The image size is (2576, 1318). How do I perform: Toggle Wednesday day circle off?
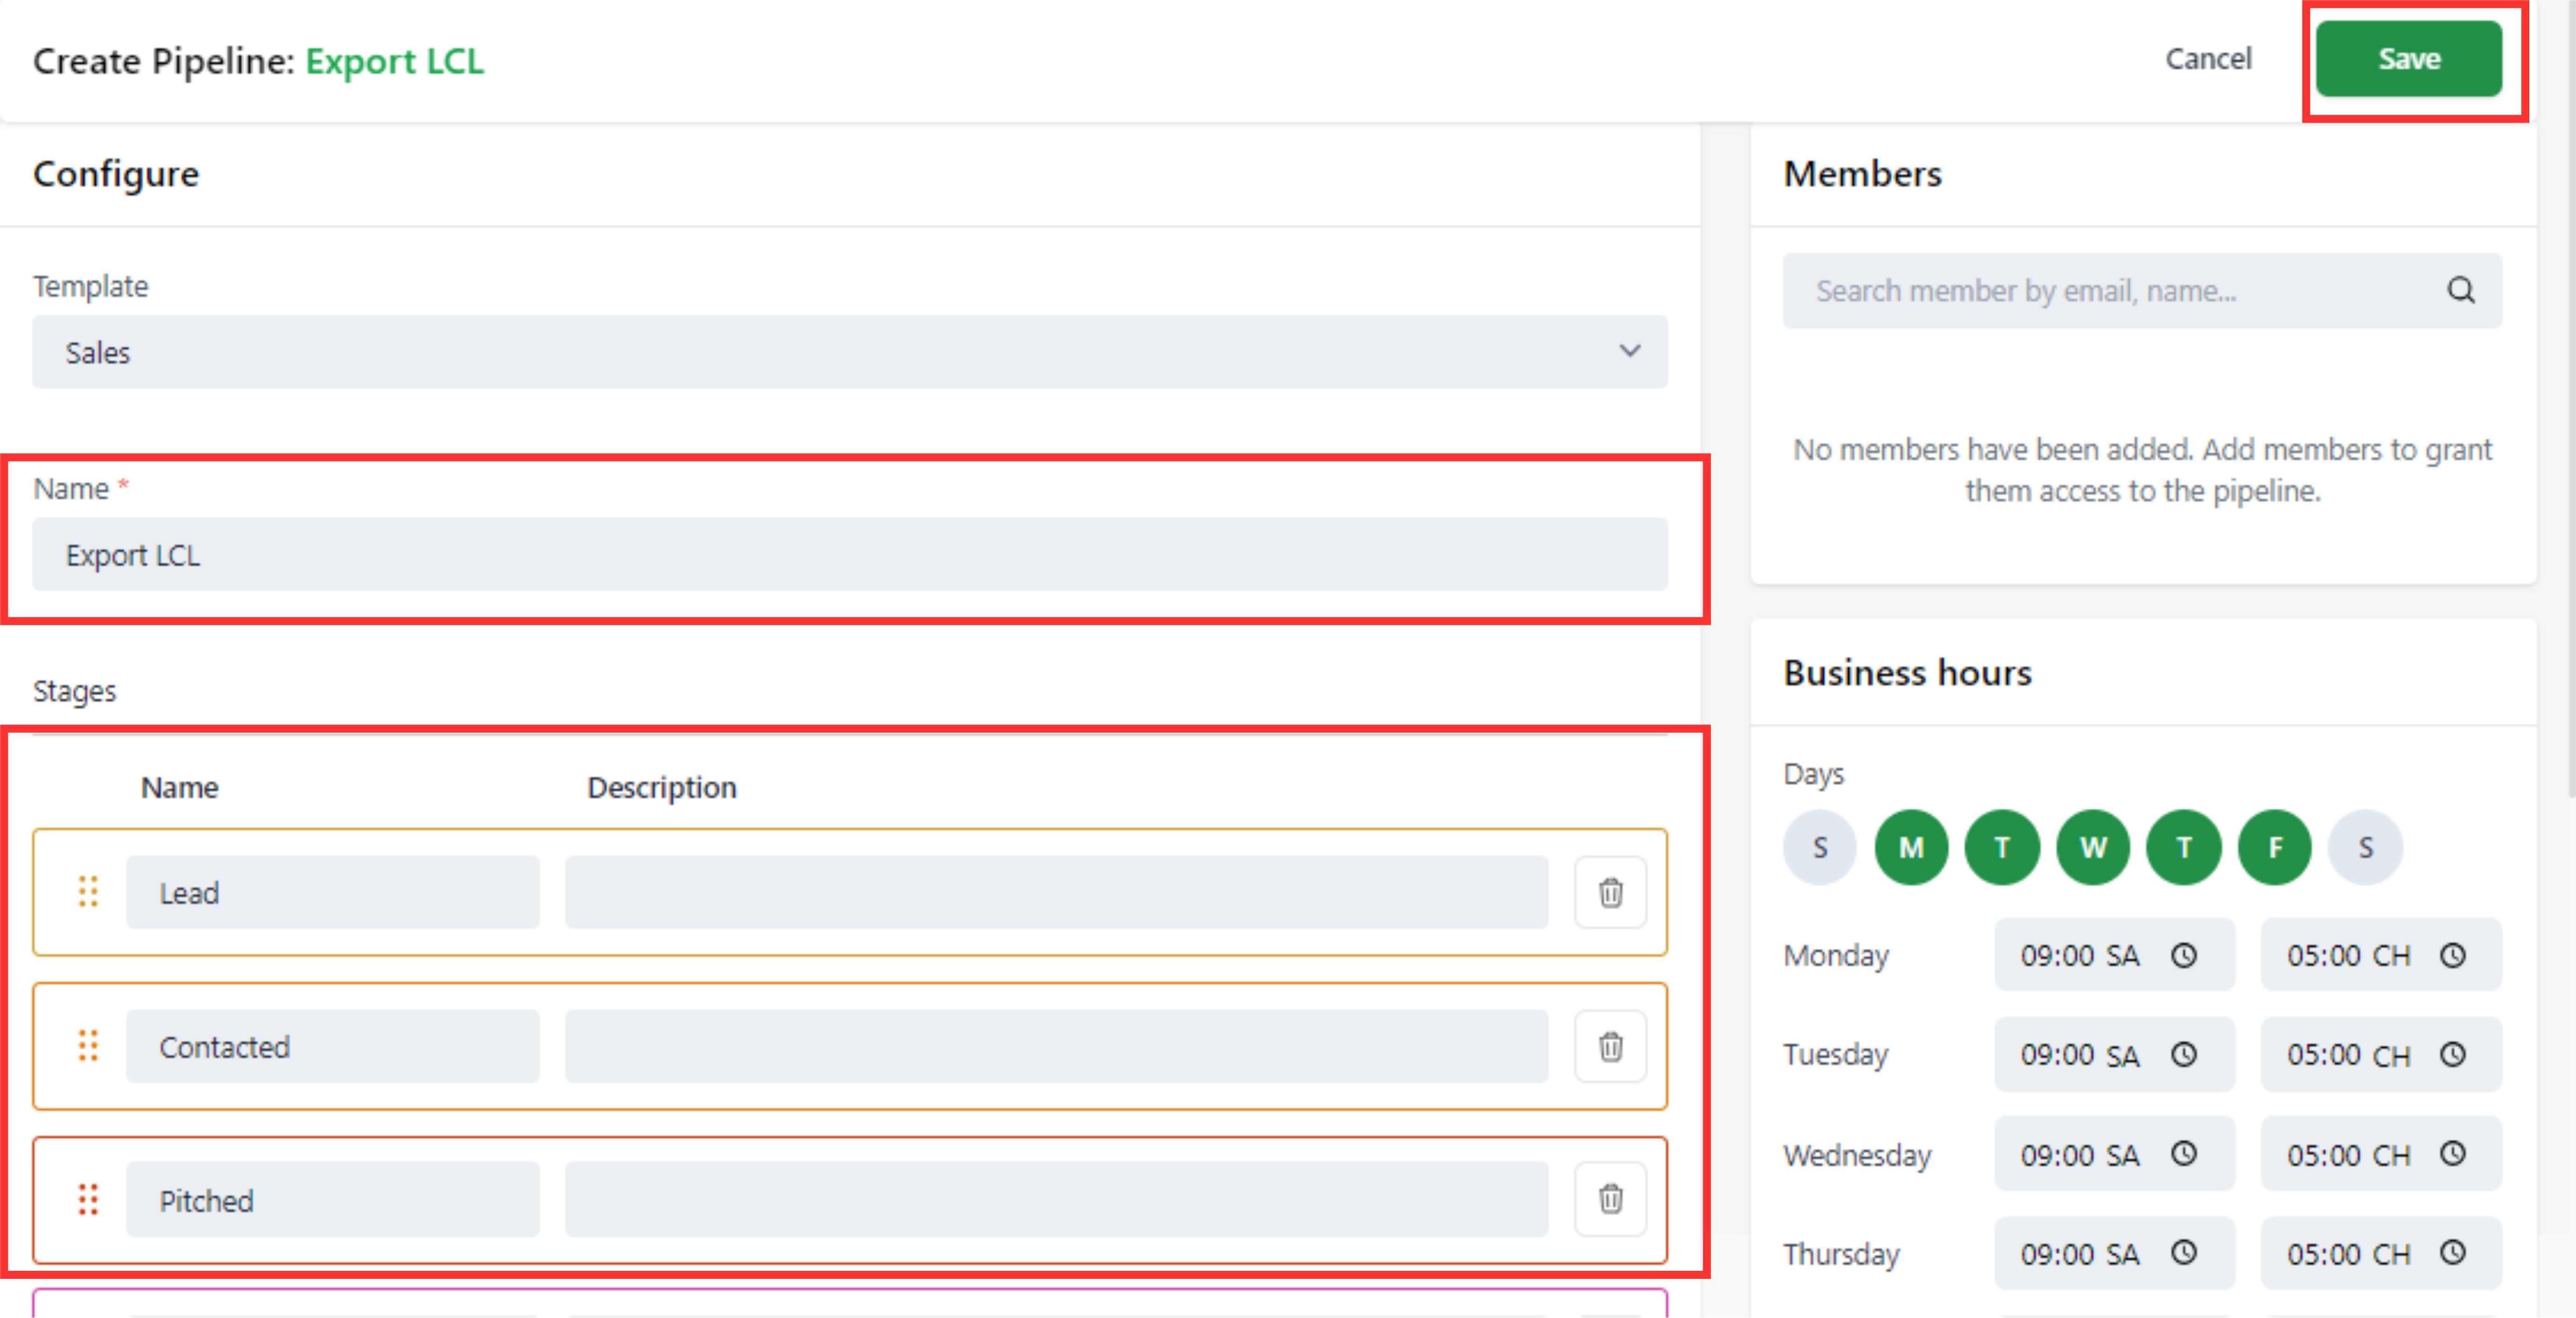point(2093,847)
